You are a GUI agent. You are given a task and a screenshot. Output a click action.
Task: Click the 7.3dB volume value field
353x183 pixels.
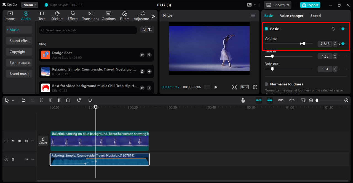(325, 44)
